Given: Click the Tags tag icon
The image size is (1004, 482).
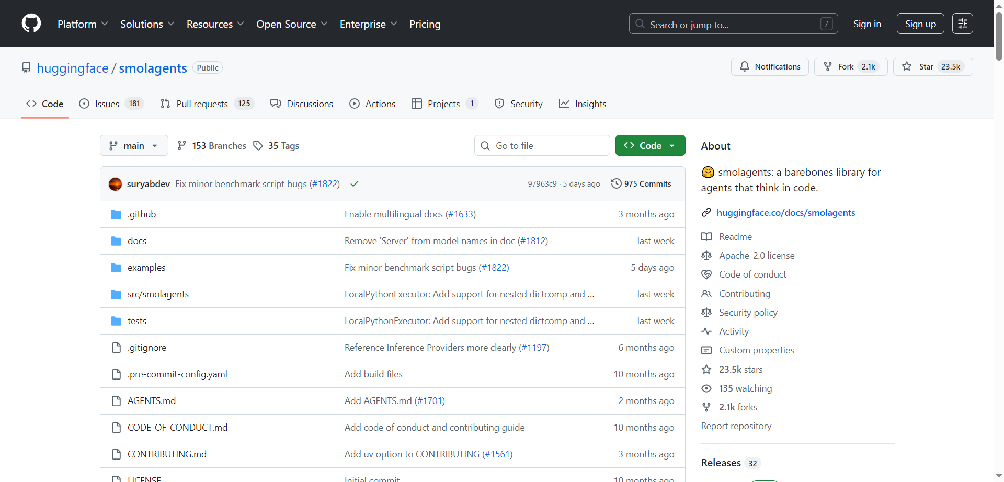Looking at the screenshot, I should coord(258,145).
